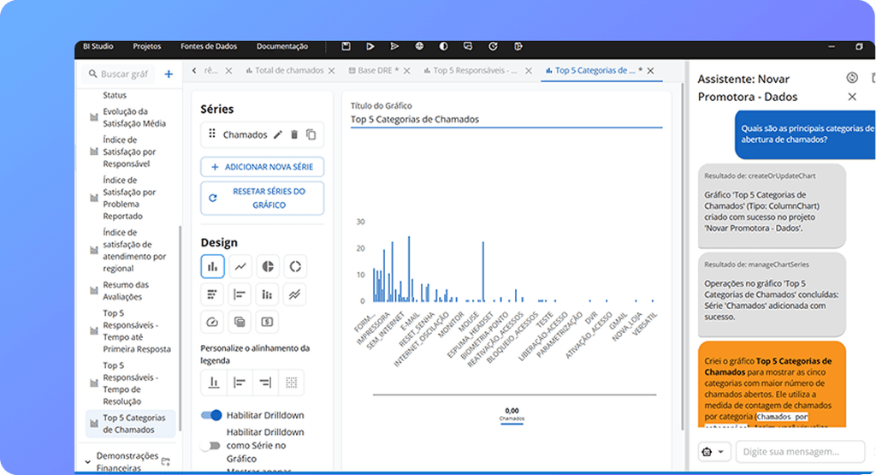Close the Total de chamados tab
This screenshot has width=876, height=475.
pyautogui.click(x=331, y=70)
